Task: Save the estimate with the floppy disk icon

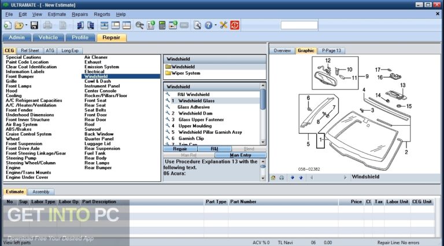Action: click(x=34, y=25)
